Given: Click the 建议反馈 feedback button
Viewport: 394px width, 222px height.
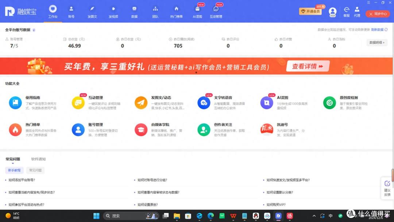Looking at the screenshot, I should pyautogui.click(x=387, y=188).
